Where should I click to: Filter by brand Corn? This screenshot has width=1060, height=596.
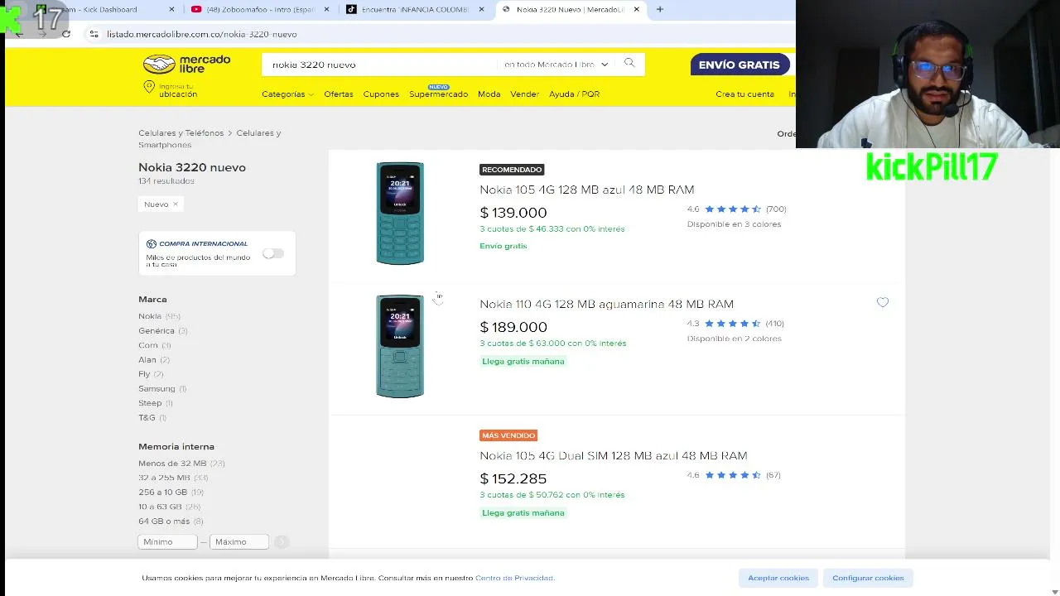click(155, 345)
